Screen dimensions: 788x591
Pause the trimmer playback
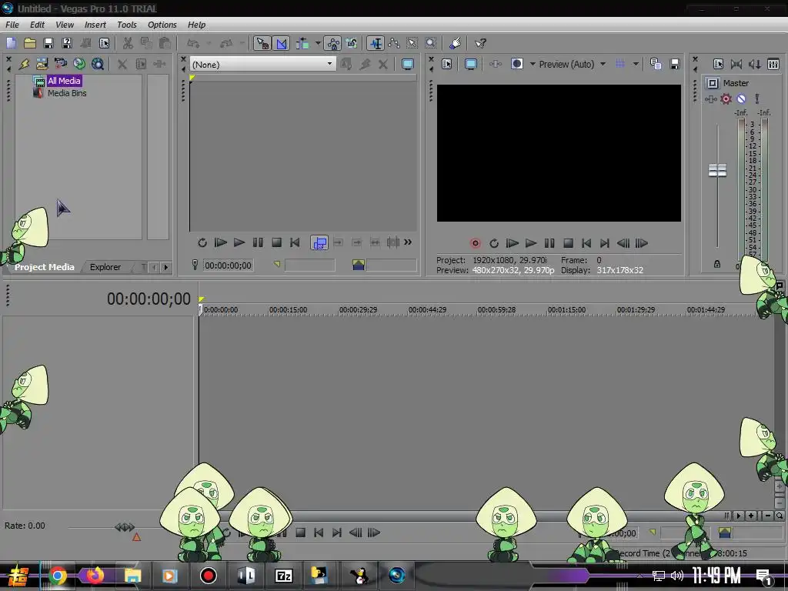coord(258,242)
